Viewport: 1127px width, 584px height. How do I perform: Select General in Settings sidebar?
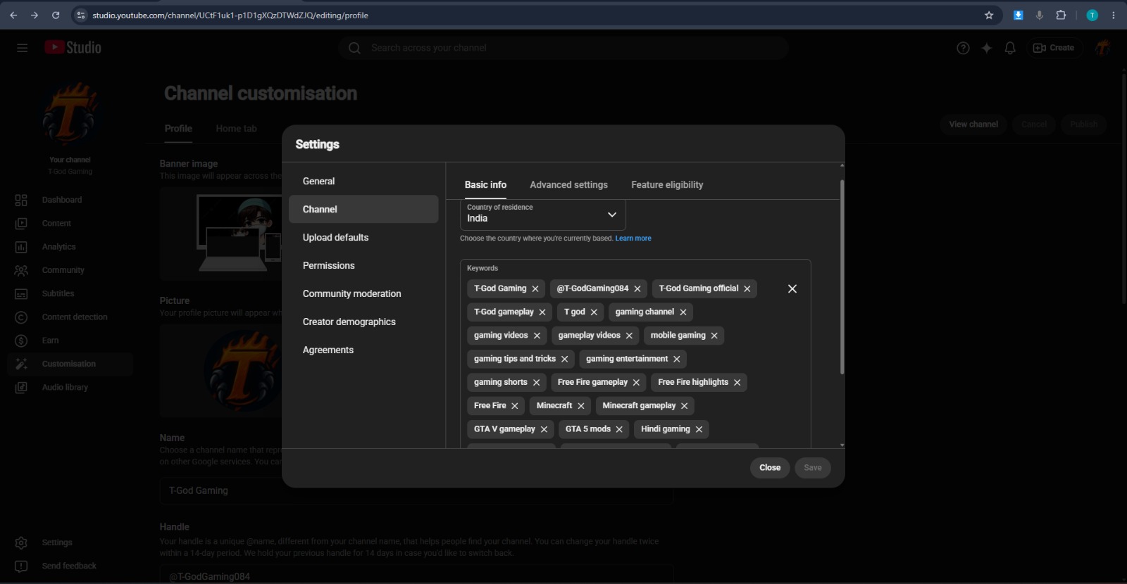pyautogui.click(x=363, y=181)
